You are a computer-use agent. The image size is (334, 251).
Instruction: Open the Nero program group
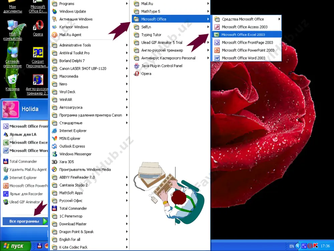90,84
